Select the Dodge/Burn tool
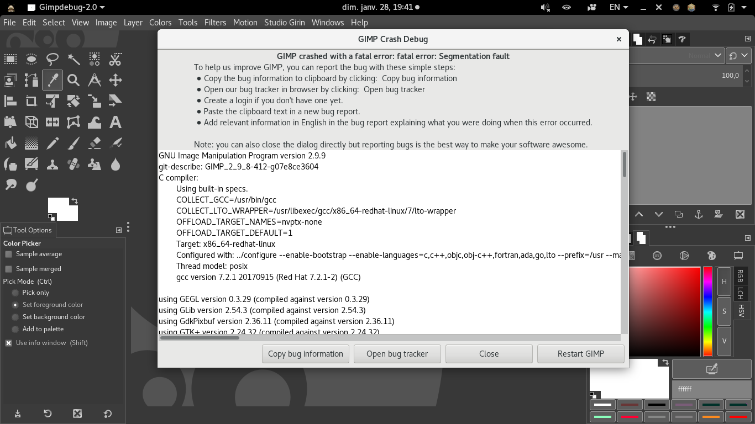755x424 pixels. point(32,185)
